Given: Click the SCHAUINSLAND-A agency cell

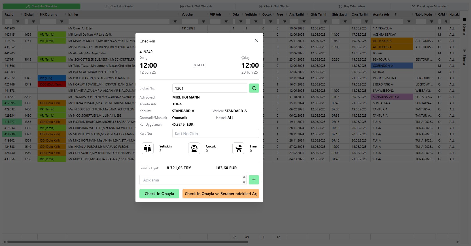Looking at the screenshot, I should click(392, 97).
